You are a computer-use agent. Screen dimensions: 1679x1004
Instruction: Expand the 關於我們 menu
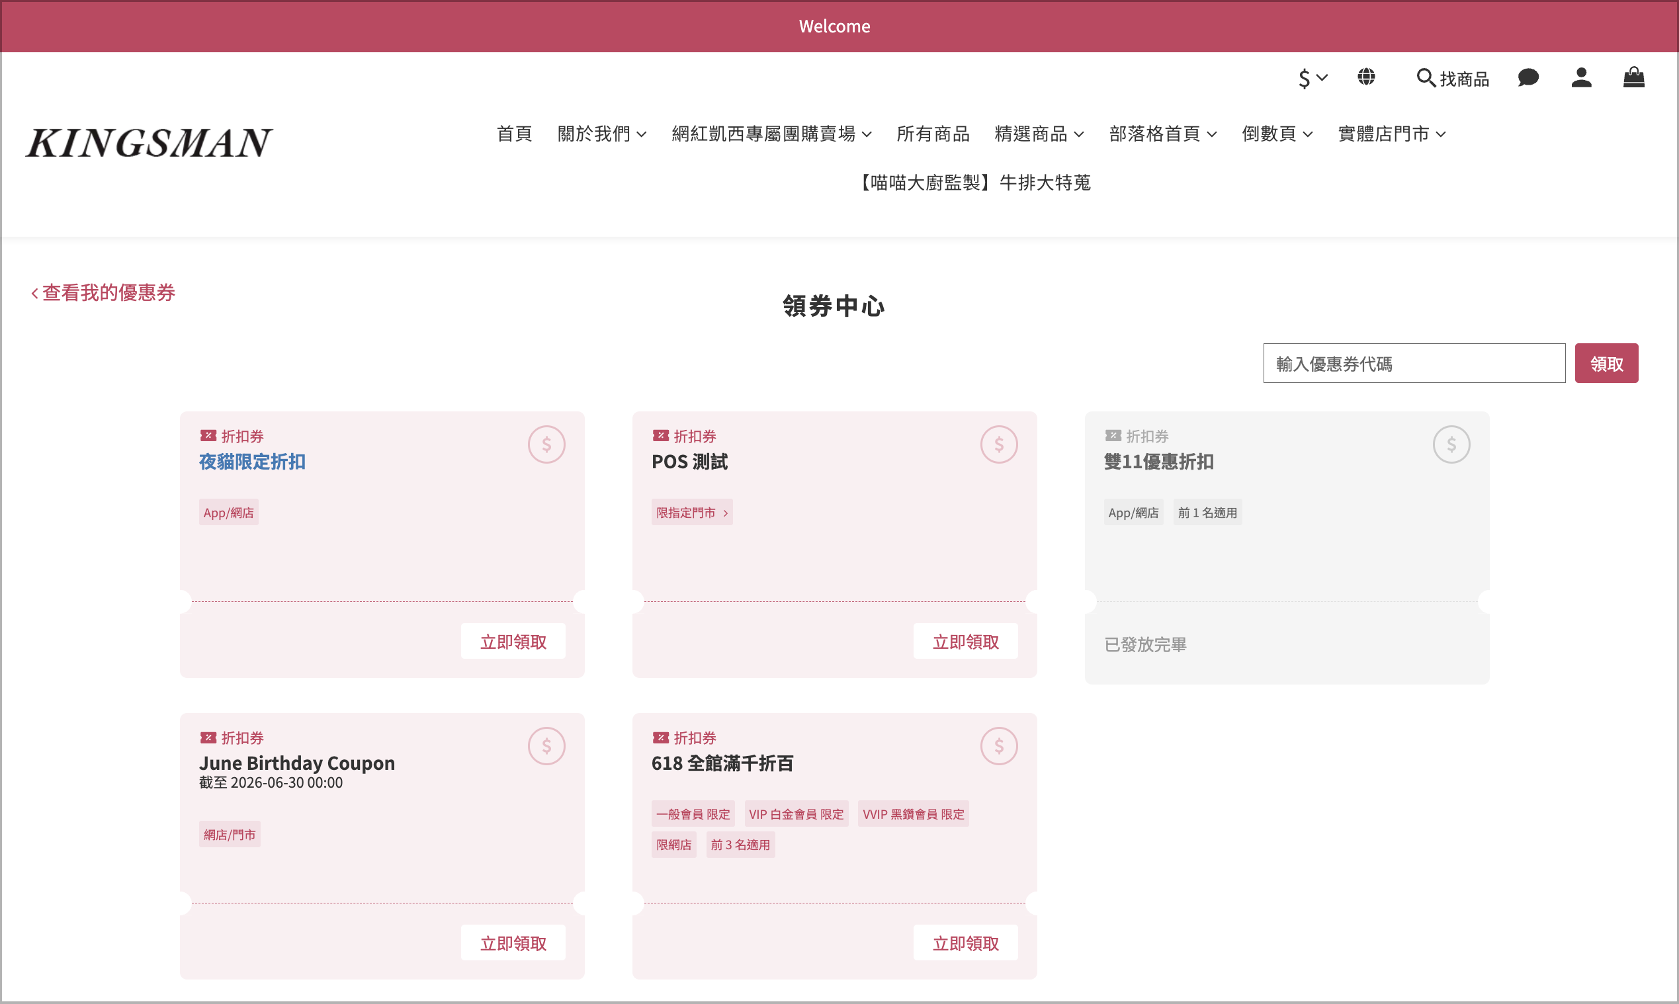click(601, 134)
